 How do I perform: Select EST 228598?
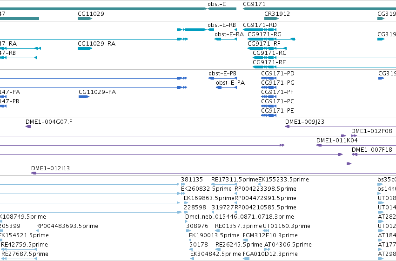coord(186,212)
